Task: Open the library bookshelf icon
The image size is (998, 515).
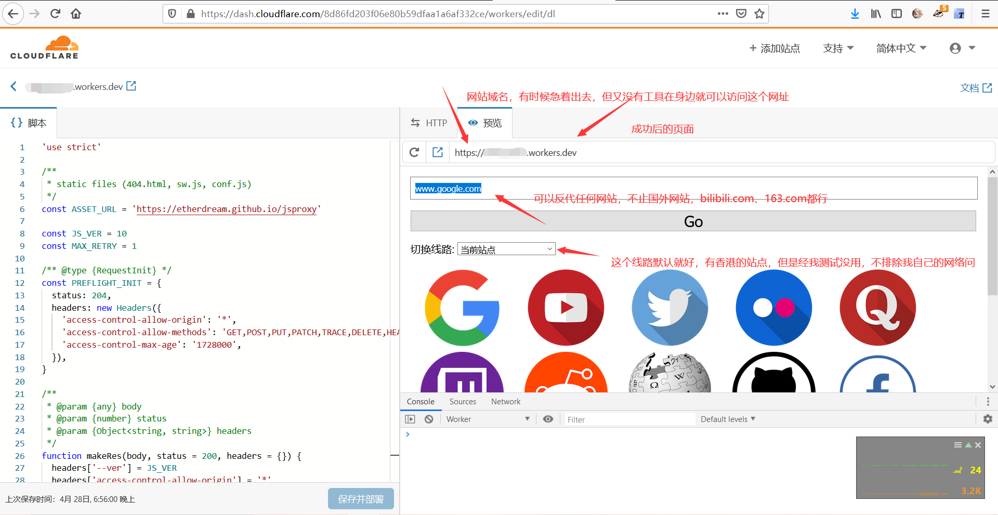Action: click(876, 14)
